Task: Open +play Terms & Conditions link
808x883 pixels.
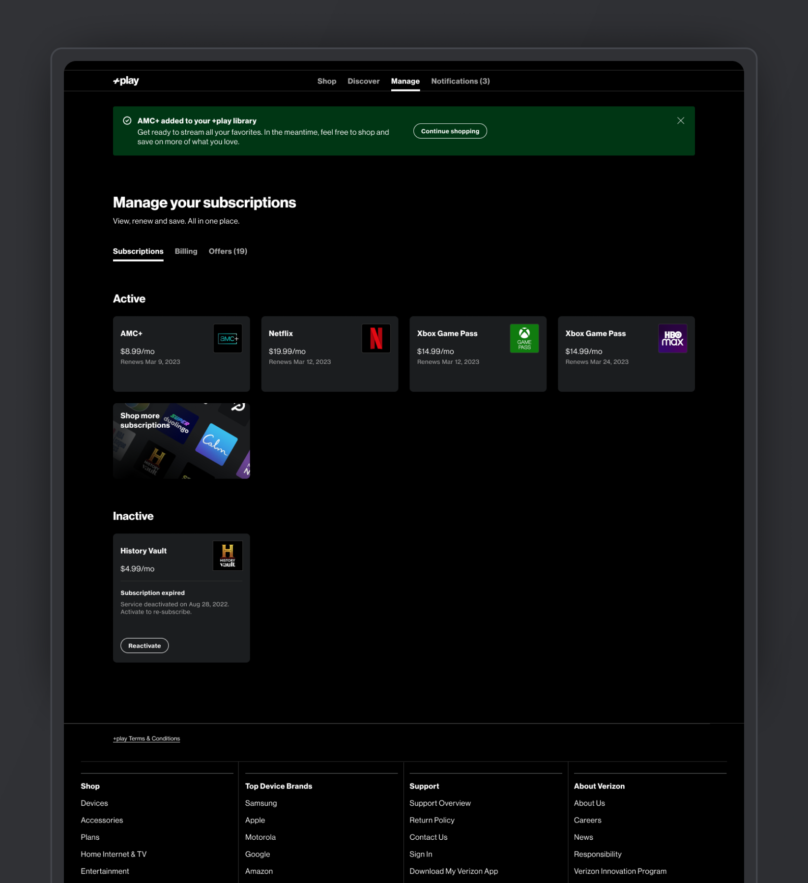Action: click(x=146, y=738)
